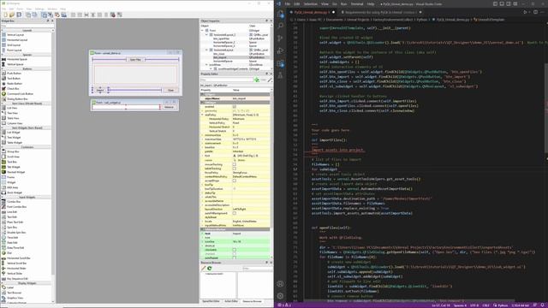This screenshot has height=308, width=548.
Task: Collapse the horizontalLayout_2 node in Object Inspector
Action: tap(206, 35)
